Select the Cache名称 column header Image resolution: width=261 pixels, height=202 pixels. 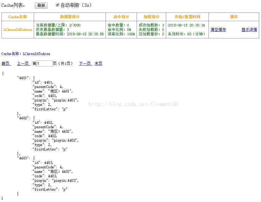(x=18, y=17)
